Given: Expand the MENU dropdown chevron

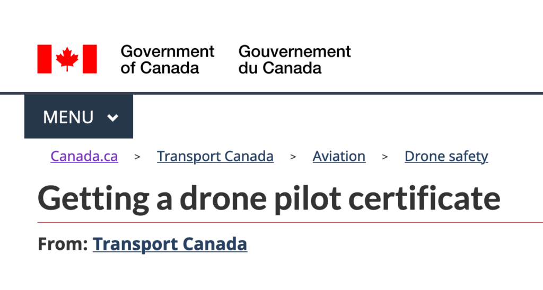Looking at the screenshot, I should [x=112, y=117].
